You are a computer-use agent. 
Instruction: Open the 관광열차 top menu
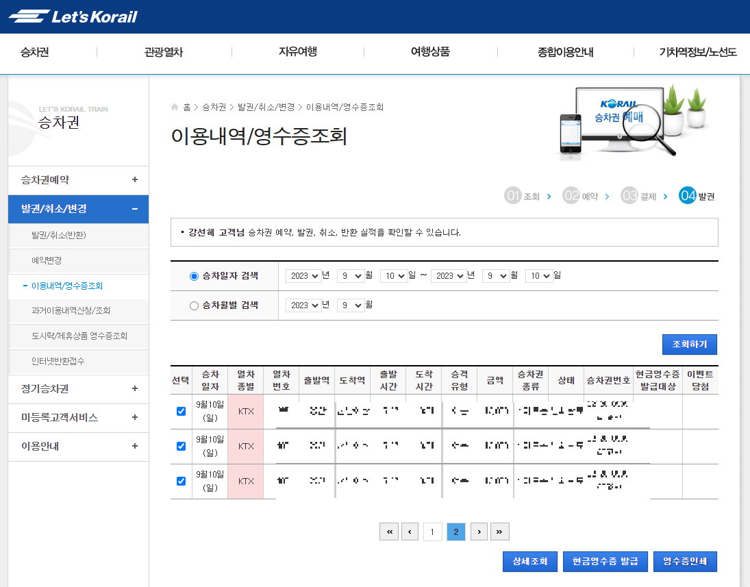pos(164,51)
